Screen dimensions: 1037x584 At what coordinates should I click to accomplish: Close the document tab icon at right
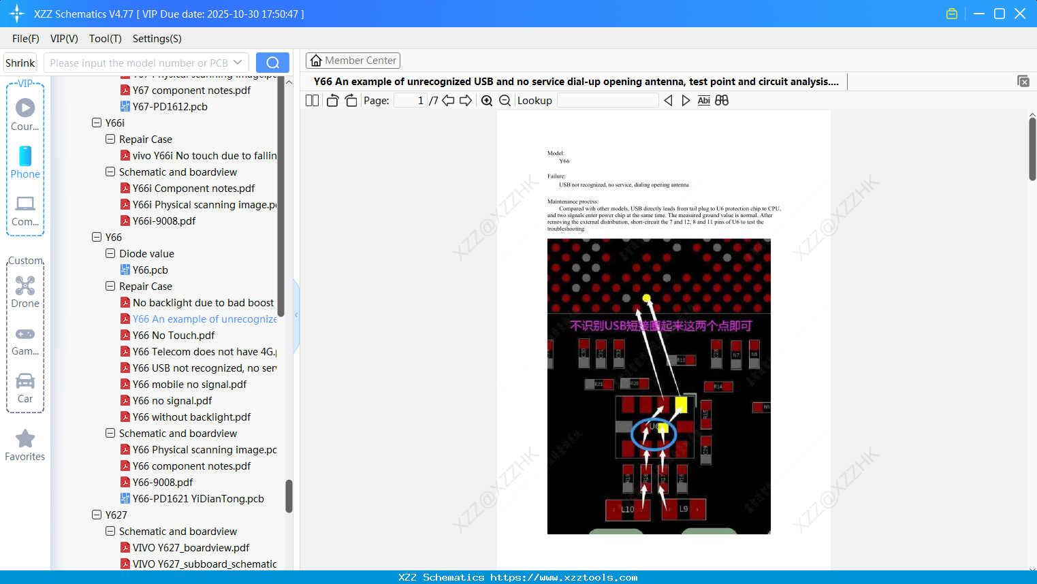(1023, 81)
